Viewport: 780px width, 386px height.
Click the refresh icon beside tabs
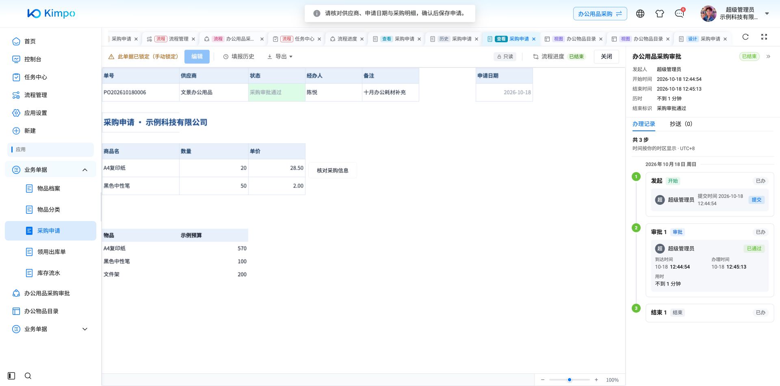click(x=745, y=37)
